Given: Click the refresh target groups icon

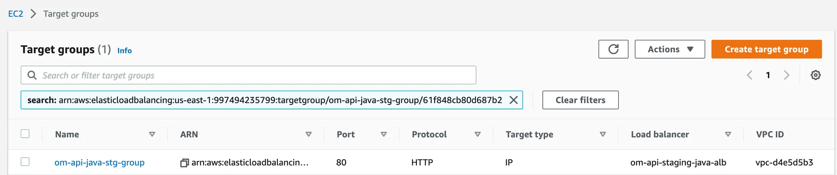Looking at the screenshot, I should pos(613,49).
